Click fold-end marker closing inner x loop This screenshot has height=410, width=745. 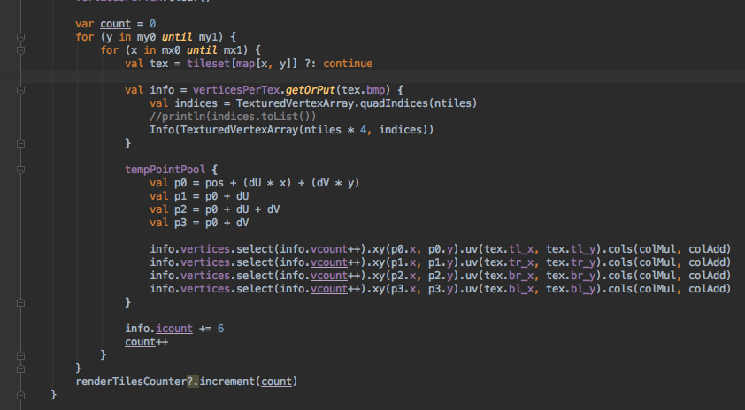click(x=20, y=354)
